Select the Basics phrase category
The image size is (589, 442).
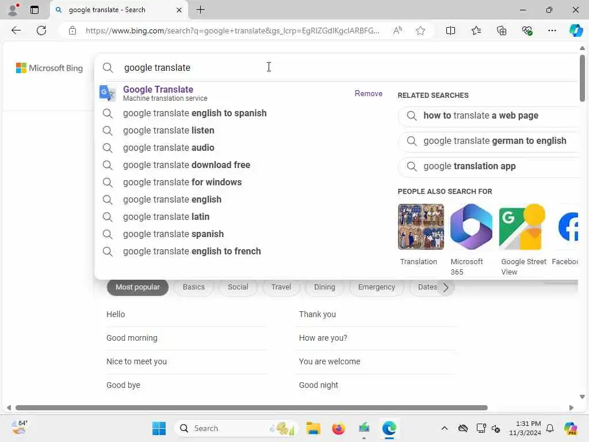tap(193, 287)
